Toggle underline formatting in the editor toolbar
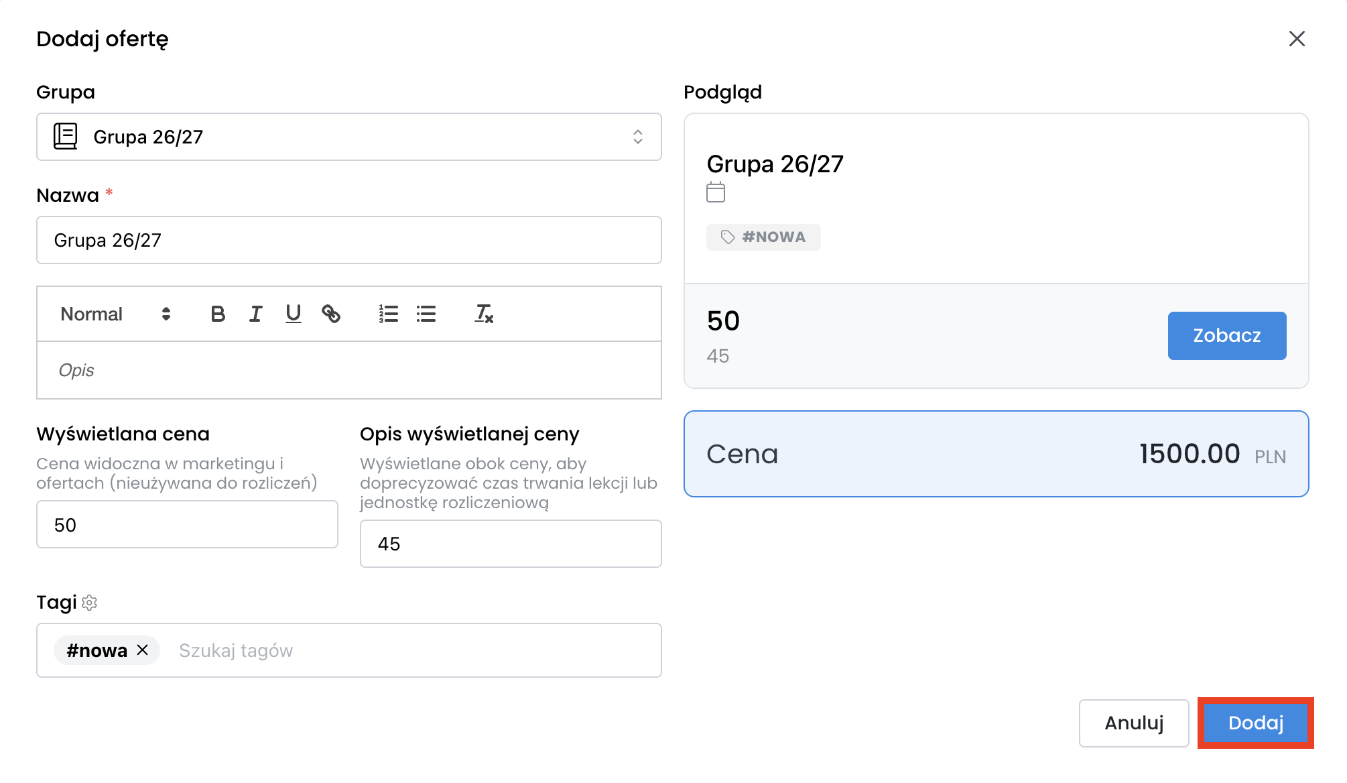This screenshot has width=1347, height=783. (x=293, y=314)
